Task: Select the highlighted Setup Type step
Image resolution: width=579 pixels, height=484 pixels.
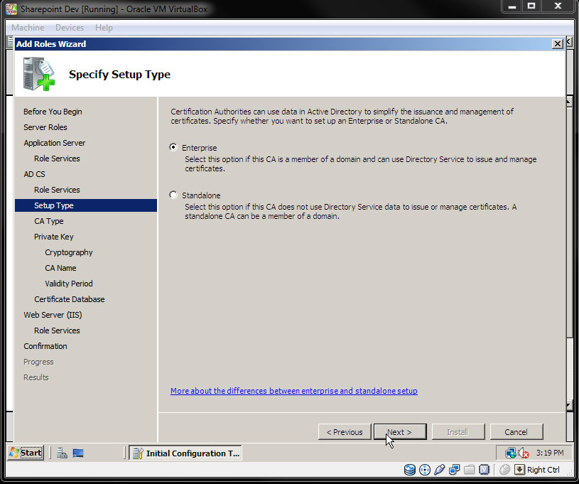Action: [86, 205]
